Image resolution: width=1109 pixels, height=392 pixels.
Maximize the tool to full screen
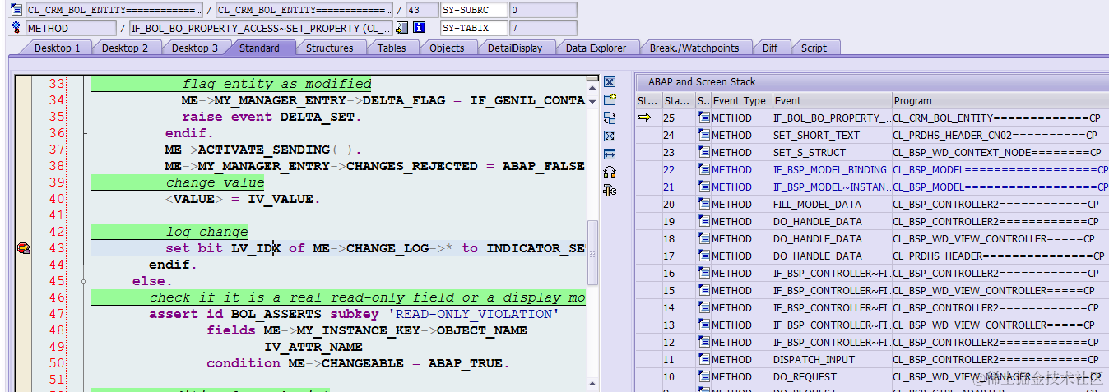610,136
